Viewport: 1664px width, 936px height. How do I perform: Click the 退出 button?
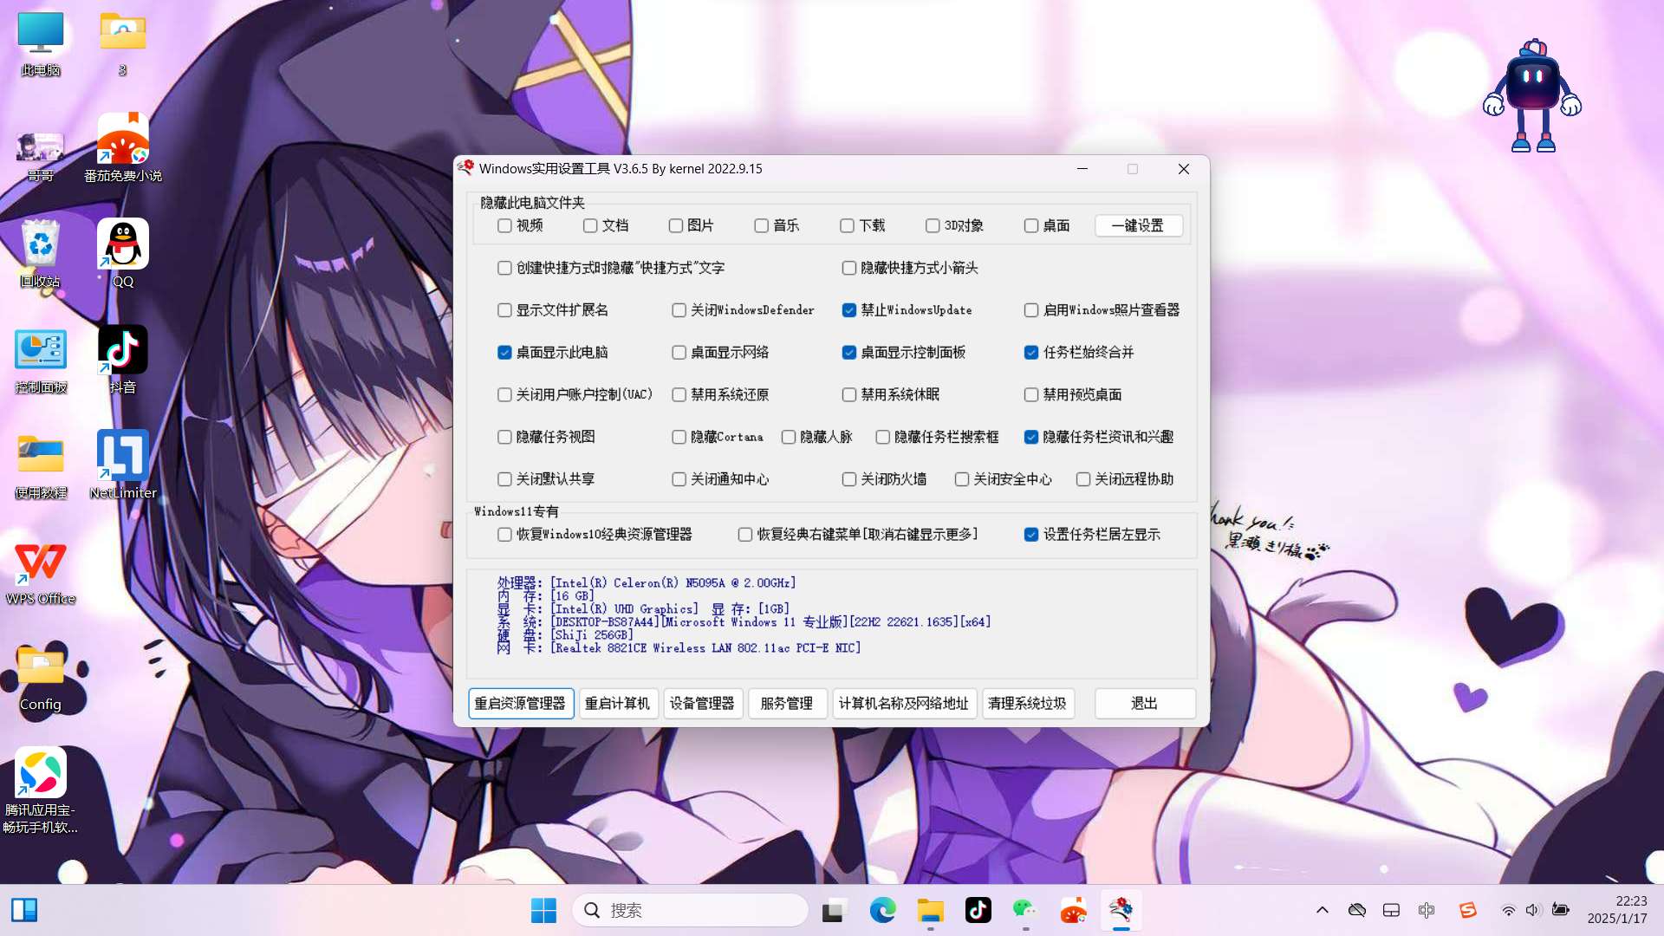coord(1145,704)
